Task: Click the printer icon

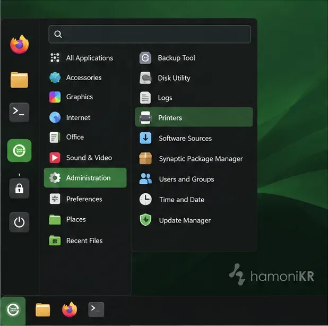Action: click(x=145, y=117)
